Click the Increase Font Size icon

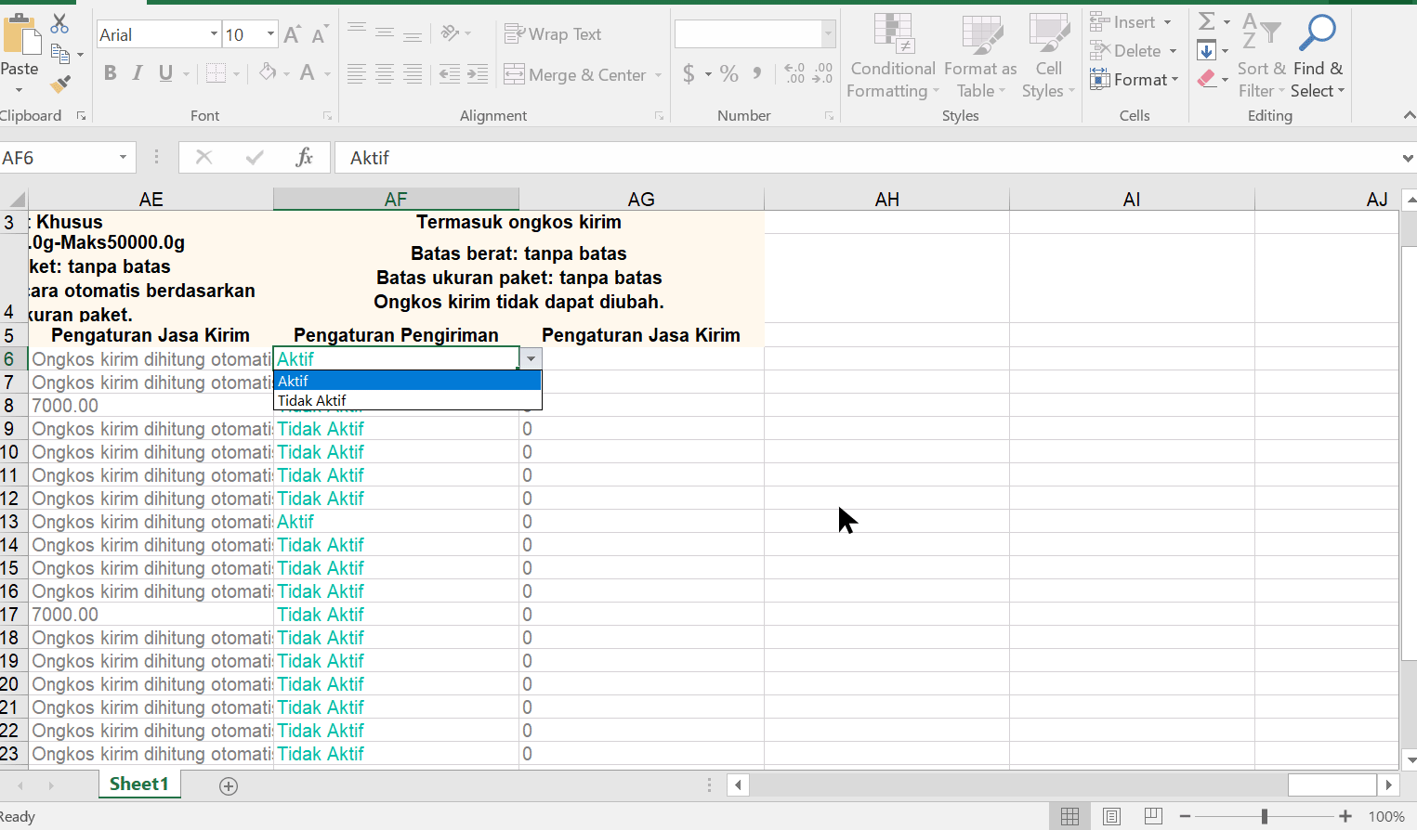pos(292,35)
